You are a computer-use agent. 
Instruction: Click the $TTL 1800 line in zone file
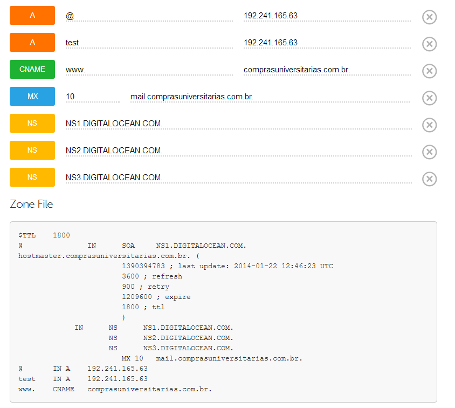click(44, 235)
